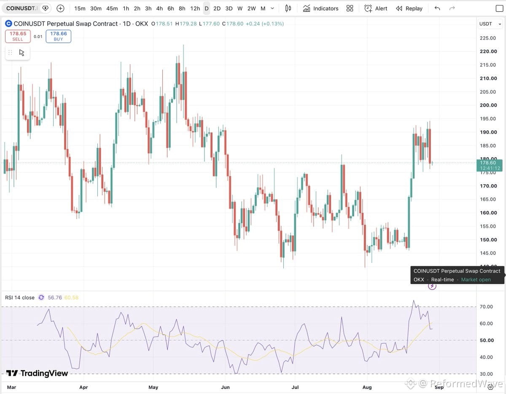Click the RSI 14 close indicator label
Image resolution: width=506 pixels, height=394 pixels.
[20, 298]
